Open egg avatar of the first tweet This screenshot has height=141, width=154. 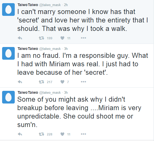click(x=8, y=10)
